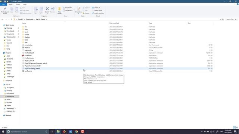The image size is (239, 134).
Task: Click Select none in the ribbon
Action: (x=97, y=10)
